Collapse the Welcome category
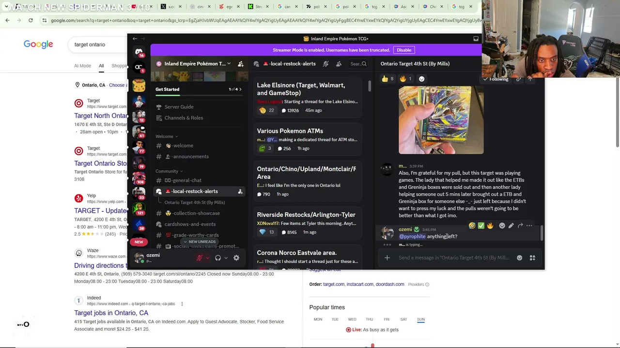The image size is (620, 348). pyautogui.click(x=167, y=136)
